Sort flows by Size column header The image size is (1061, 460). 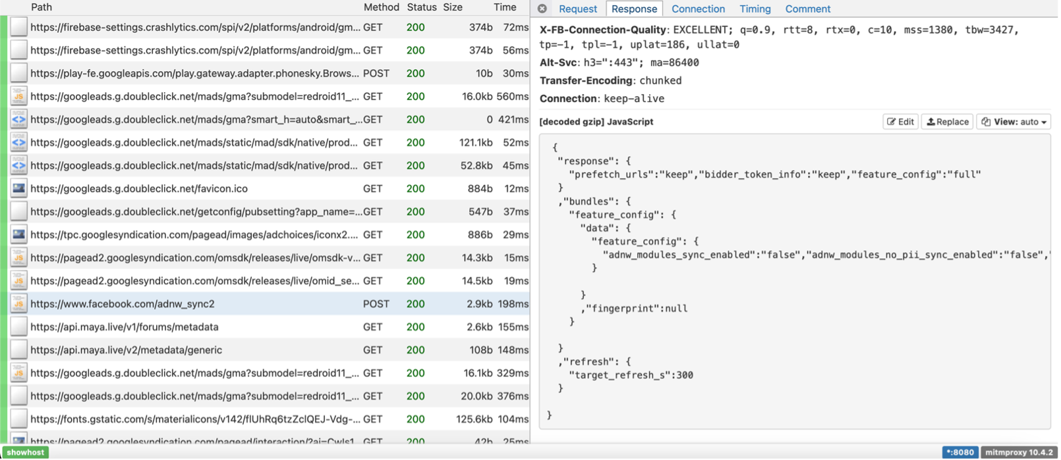[452, 7]
